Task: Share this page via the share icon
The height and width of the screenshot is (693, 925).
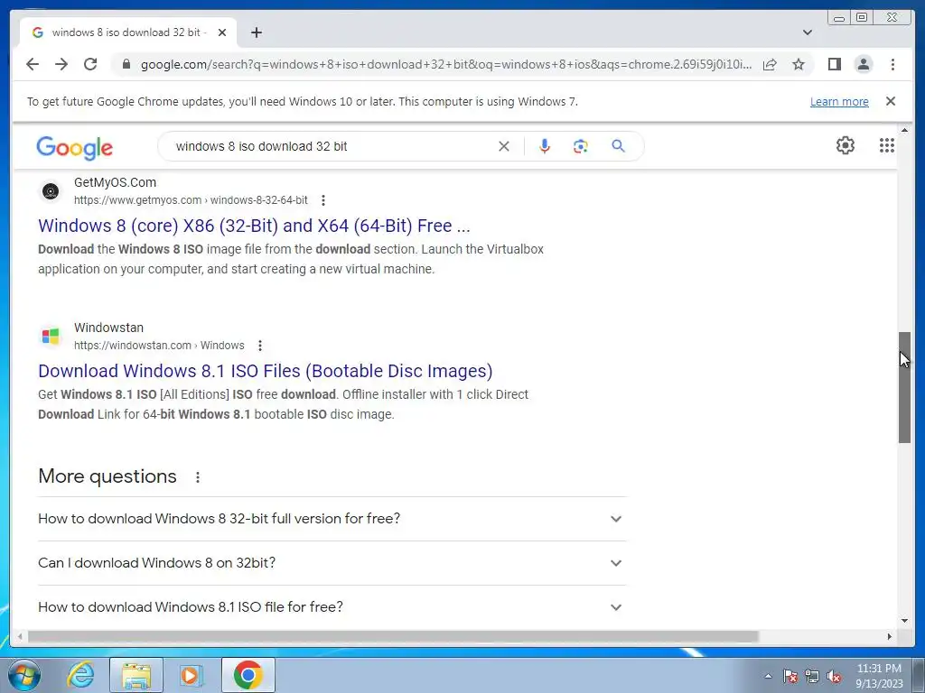Action: (x=770, y=64)
